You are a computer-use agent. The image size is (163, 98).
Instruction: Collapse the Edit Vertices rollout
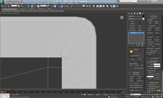pos(136,74)
